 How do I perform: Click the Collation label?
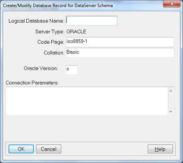click(54, 53)
